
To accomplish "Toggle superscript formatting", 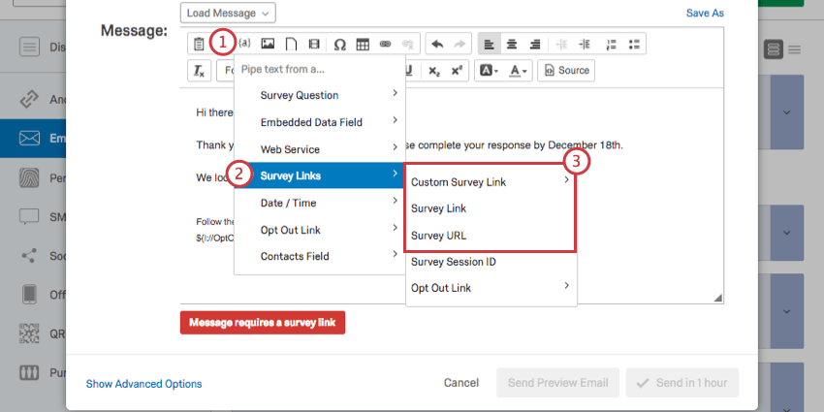I will [x=457, y=71].
